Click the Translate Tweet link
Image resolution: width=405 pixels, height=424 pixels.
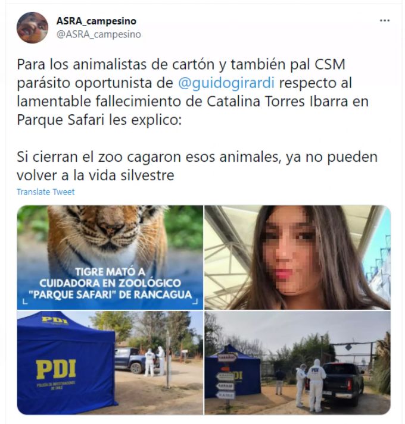point(45,191)
